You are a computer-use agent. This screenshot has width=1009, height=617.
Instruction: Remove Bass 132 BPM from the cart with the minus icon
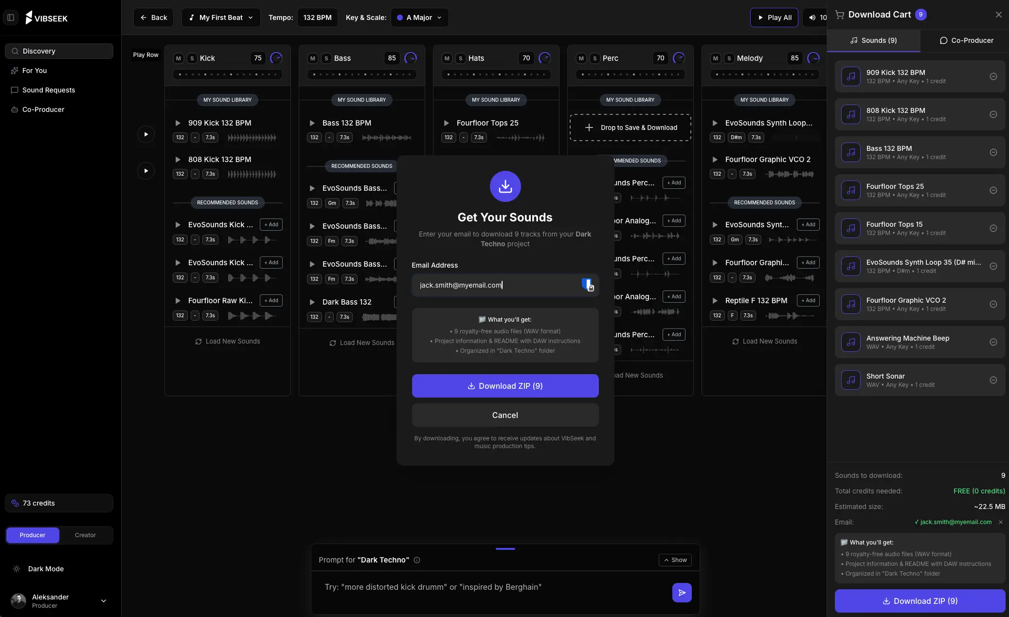[x=994, y=152]
